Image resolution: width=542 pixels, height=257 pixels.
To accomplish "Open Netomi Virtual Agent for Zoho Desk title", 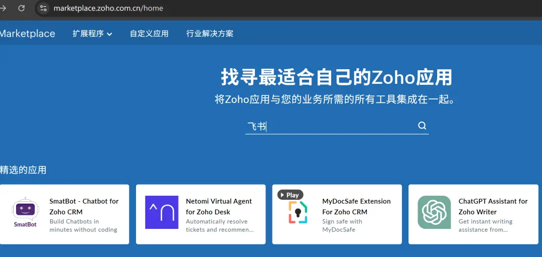I will (219, 206).
